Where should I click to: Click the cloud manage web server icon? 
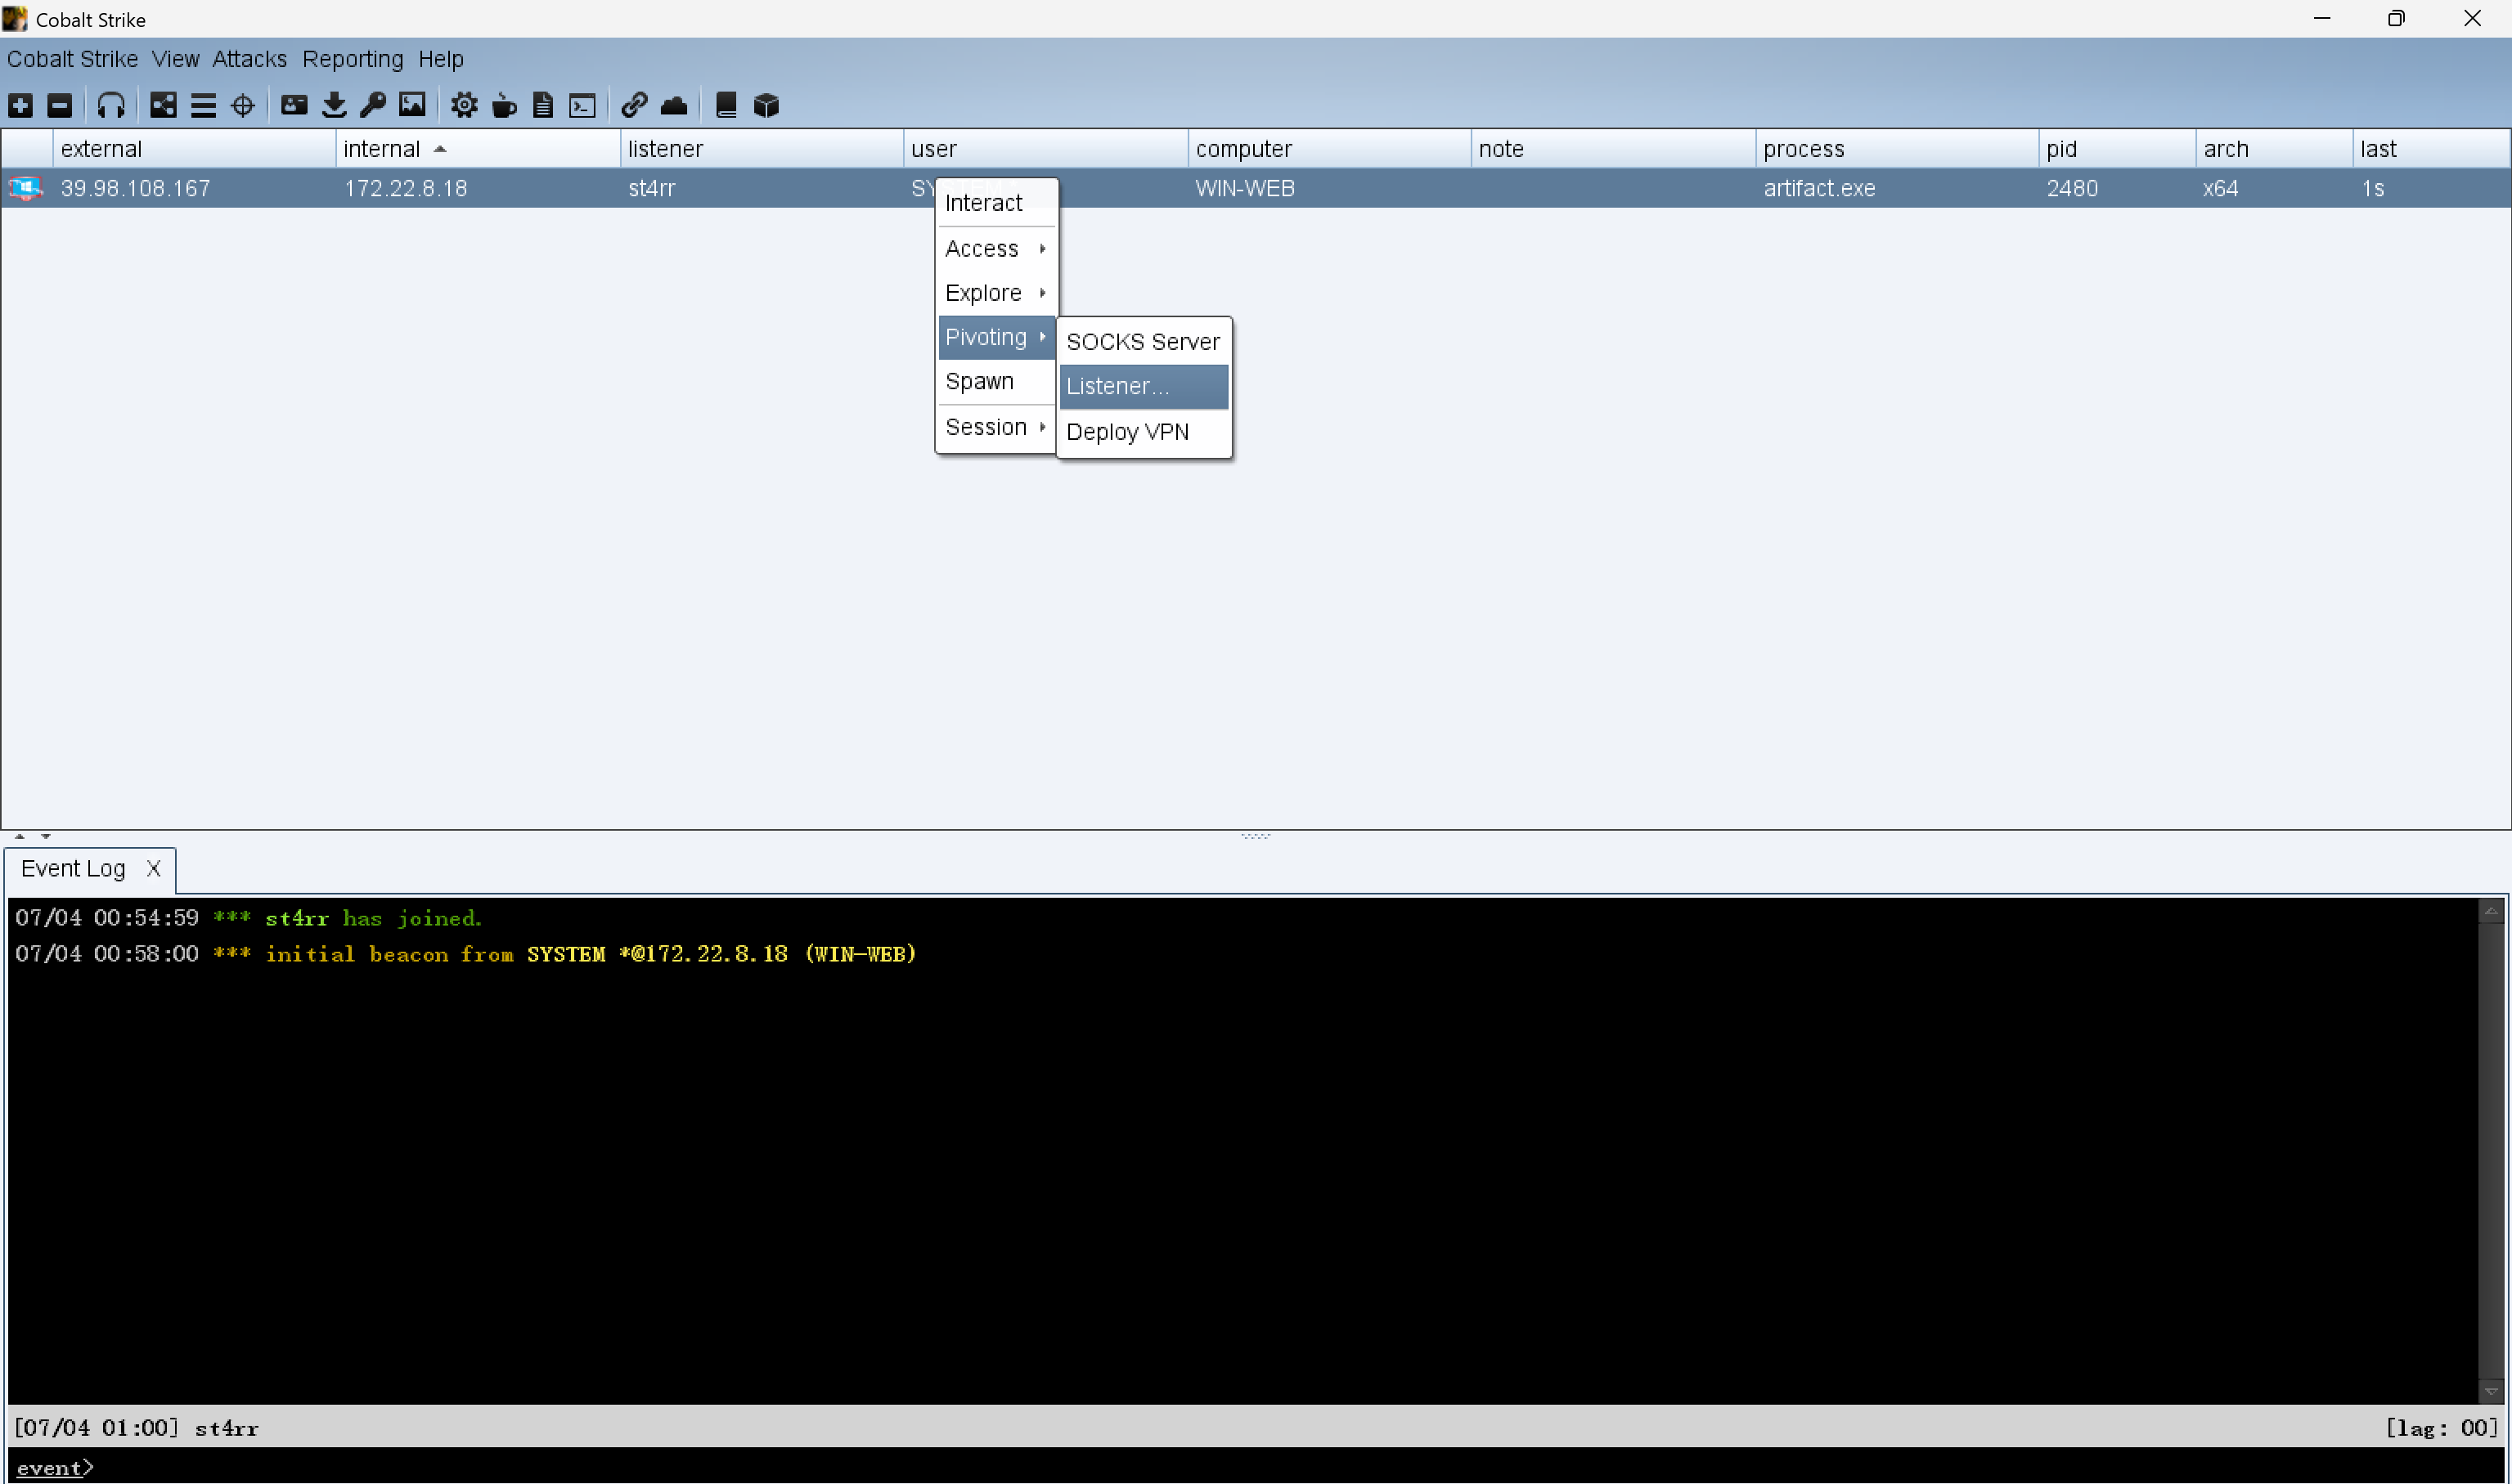pyautogui.click(x=674, y=105)
